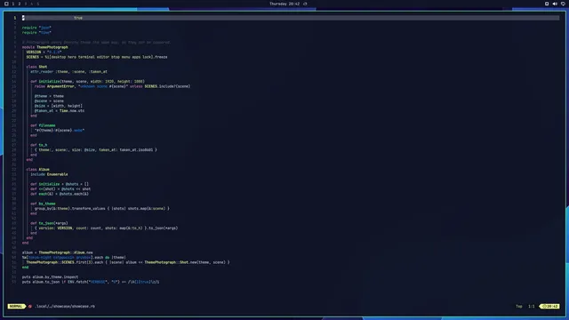Open the Thursday 20:42 clock
The image size is (569, 320).
[x=284, y=4]
